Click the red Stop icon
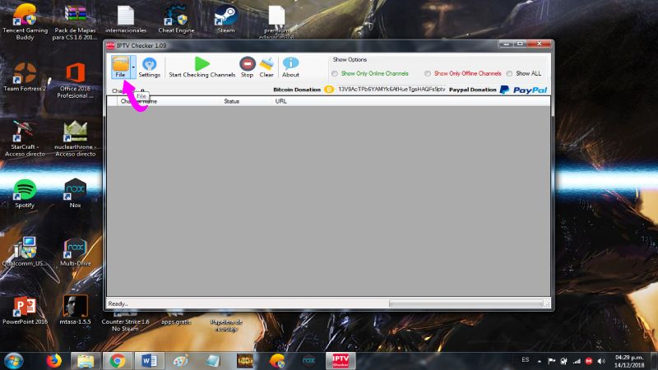 (247, 66)
